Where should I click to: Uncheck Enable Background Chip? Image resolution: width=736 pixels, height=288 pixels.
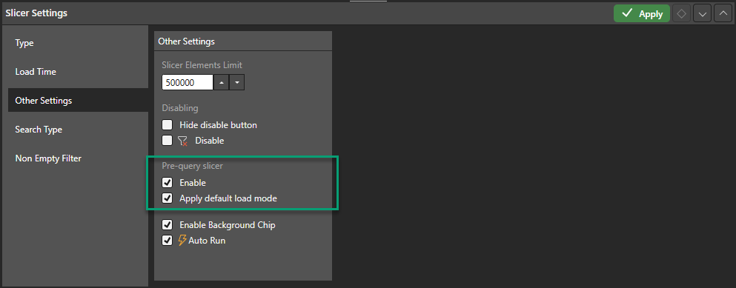(x=167, y=225)
